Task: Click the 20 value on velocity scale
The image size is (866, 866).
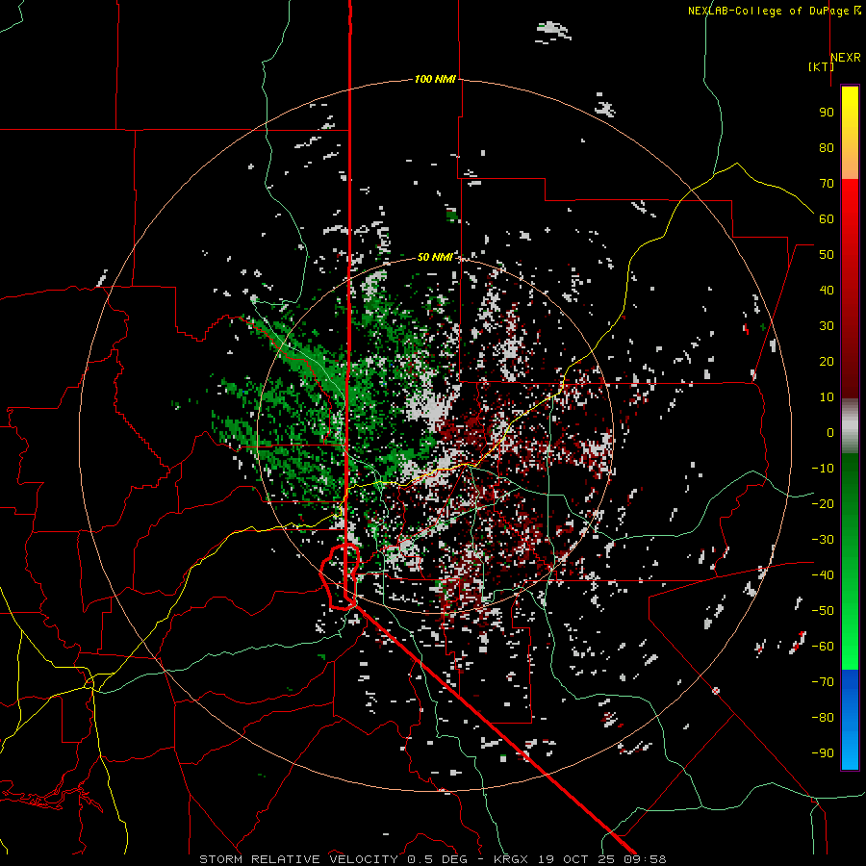Action: 827,361
